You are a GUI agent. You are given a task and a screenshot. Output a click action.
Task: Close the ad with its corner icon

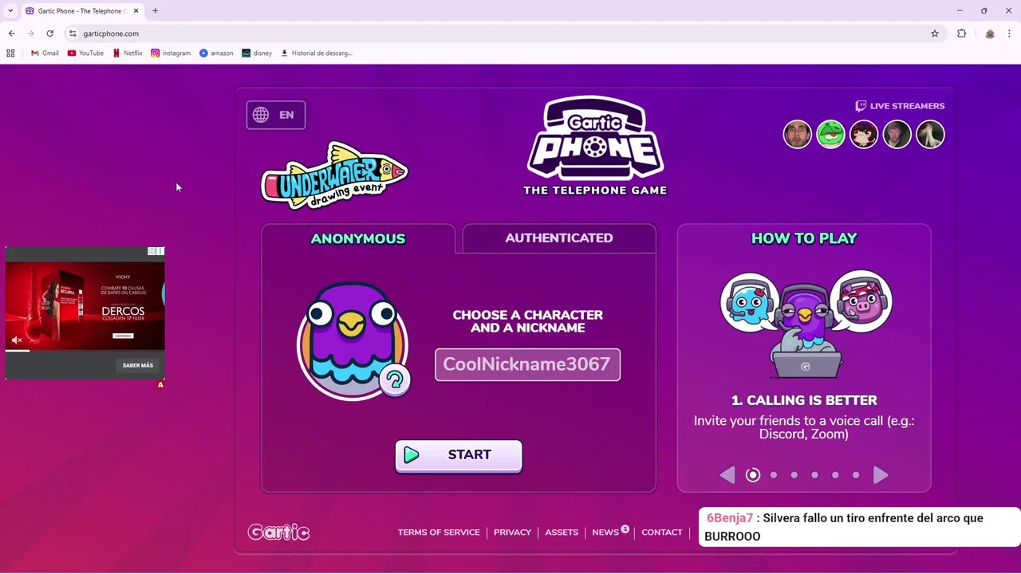click(160, 251)
